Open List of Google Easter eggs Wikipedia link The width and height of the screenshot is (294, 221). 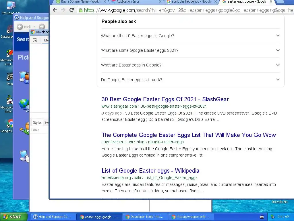coord(150,171)
